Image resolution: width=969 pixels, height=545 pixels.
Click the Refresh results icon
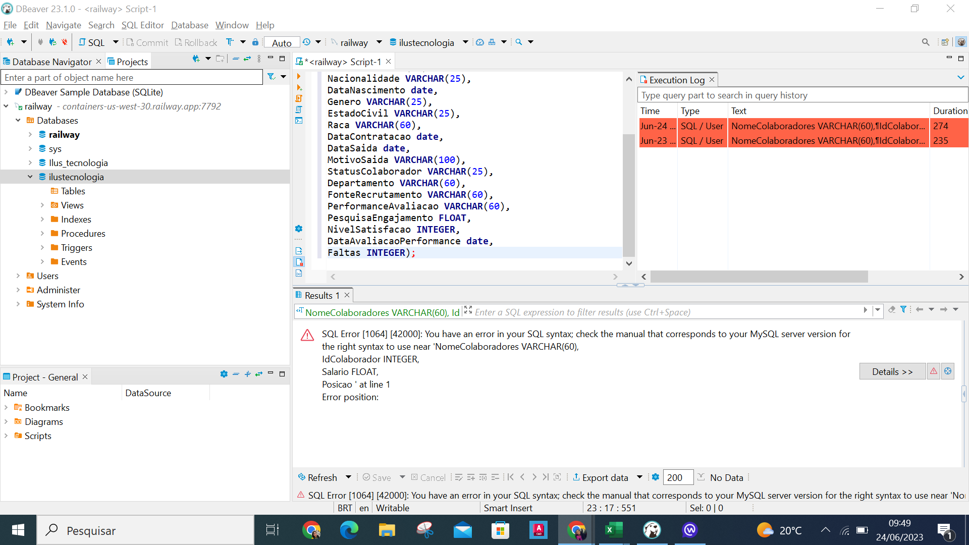pos(300,477)
